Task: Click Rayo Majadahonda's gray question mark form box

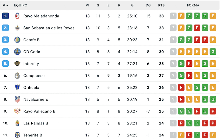Action: click(x=173, y=16)
